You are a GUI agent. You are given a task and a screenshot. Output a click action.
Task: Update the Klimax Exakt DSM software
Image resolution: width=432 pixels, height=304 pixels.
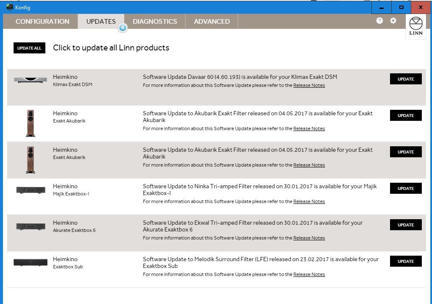(405, 79)
